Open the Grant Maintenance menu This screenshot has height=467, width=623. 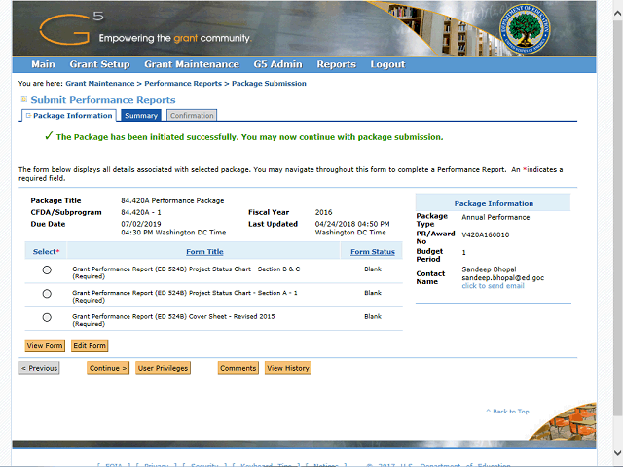click(192, 64)
